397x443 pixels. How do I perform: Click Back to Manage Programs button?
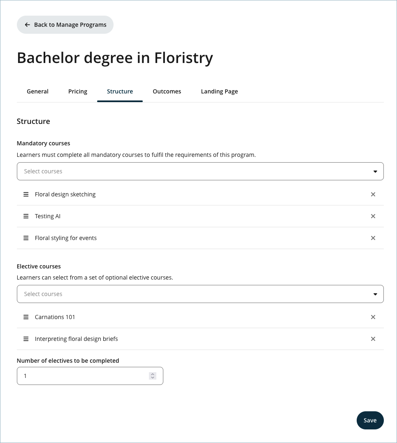pyautogui.click(x=65, y=25)
